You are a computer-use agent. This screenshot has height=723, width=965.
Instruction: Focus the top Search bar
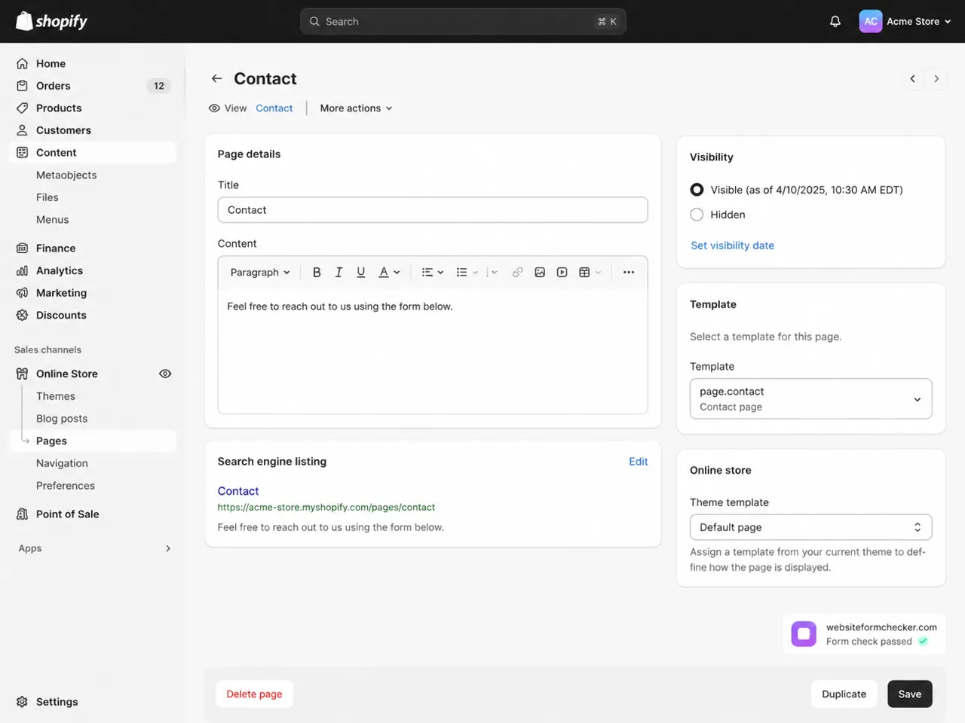pos(463,21)
